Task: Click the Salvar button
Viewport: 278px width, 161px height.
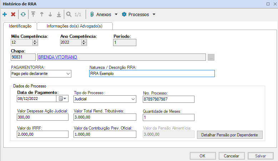Action: coord(261,156)
